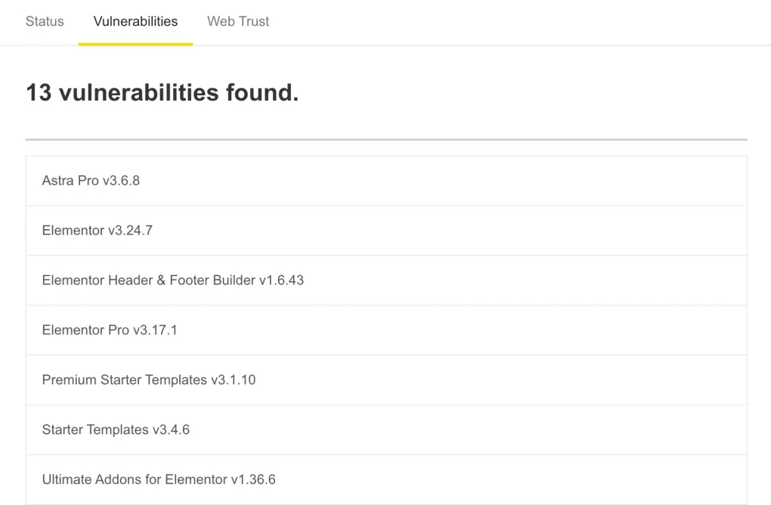Open Ultimate Addons for Elementor v1.36.6 details
Viewport: 771px width, 505px height.
tap(385, 479)
